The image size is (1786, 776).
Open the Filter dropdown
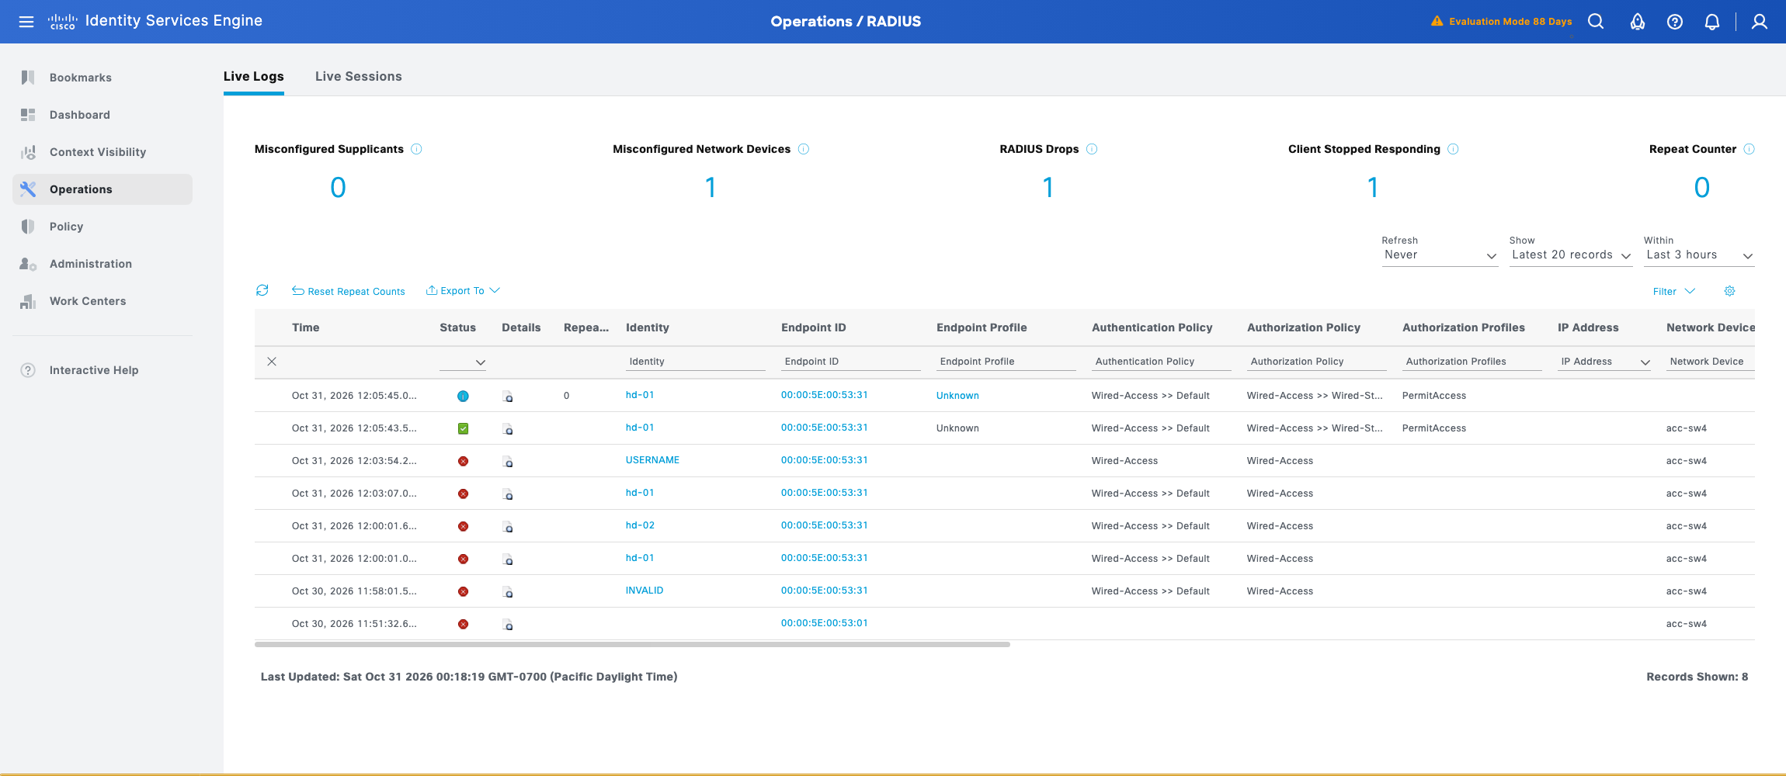1674,292
